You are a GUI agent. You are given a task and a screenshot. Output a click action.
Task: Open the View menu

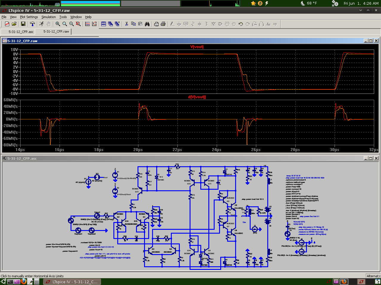pyautogui.click(x=13, y=17)
